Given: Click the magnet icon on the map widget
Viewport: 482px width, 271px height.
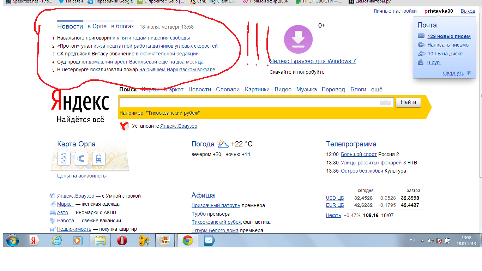Looking at the screenshot, I should (x=81, y=159).
